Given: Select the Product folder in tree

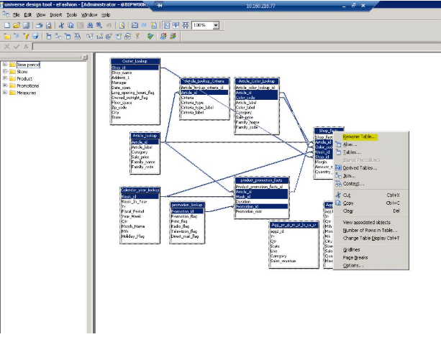Looking at the screenshot, I should tap(24, 78).
